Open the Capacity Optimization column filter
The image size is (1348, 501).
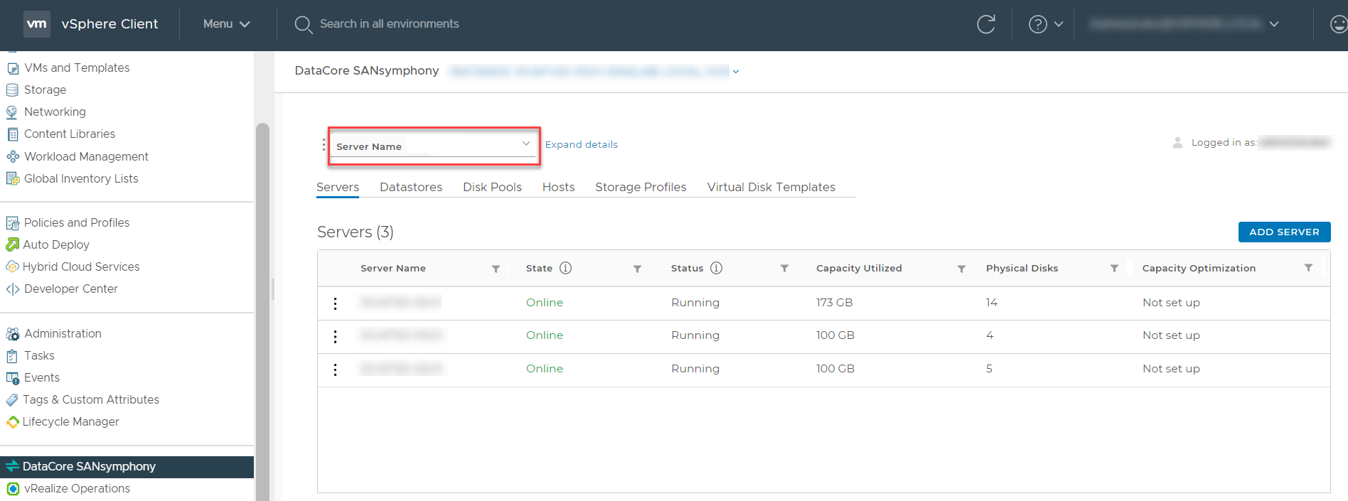[x=1308, y=268]
